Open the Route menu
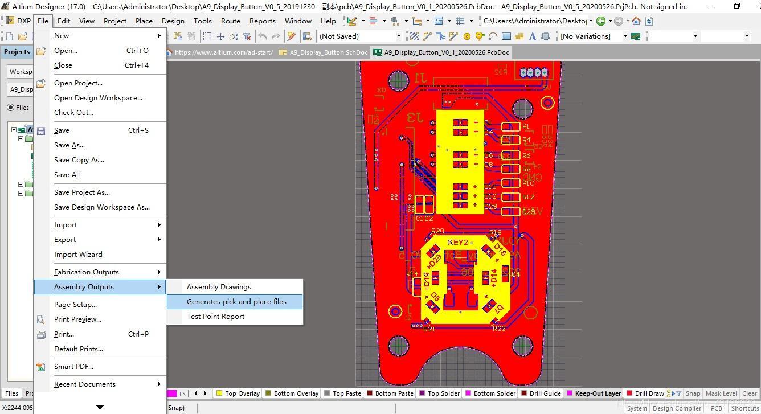761x414 pixels. tap(230, 21)
